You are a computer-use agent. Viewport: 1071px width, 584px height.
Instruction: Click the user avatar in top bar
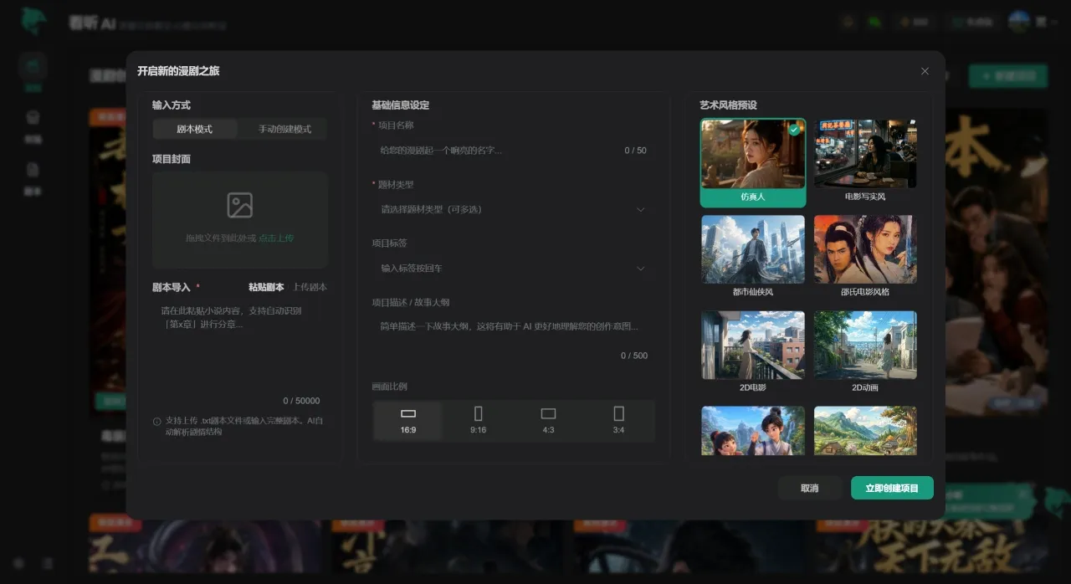tap(1018, 23)
